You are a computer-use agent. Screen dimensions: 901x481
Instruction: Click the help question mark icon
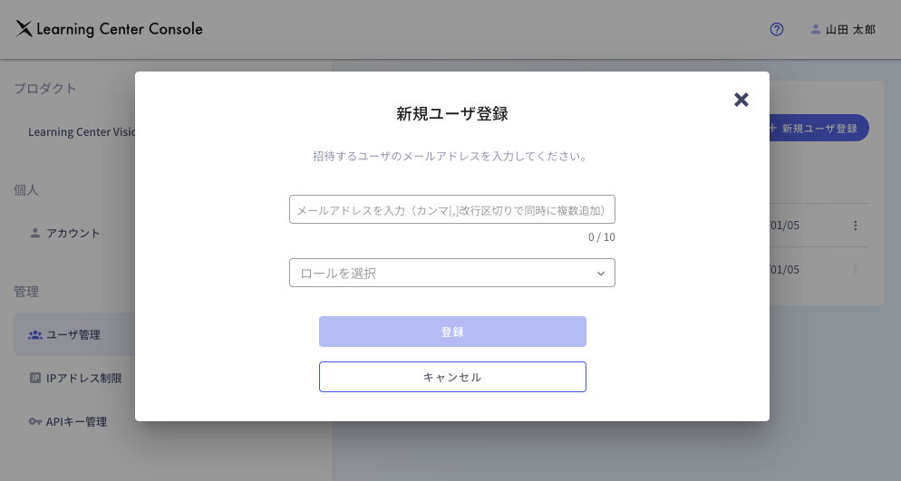tap(777, 29)
